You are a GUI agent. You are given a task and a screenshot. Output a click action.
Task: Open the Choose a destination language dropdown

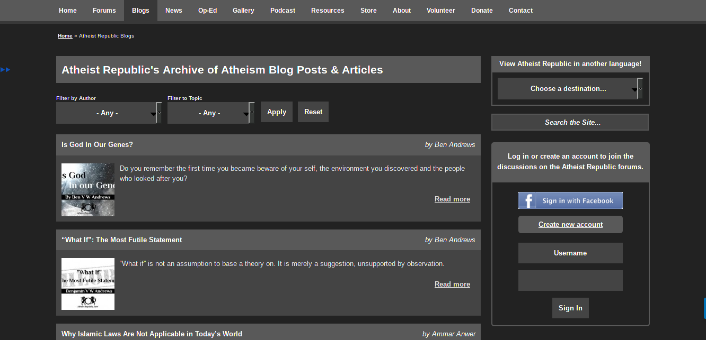tap(570, 88)
